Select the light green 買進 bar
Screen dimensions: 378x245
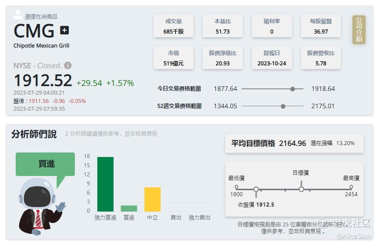click(x=129, y=208)
